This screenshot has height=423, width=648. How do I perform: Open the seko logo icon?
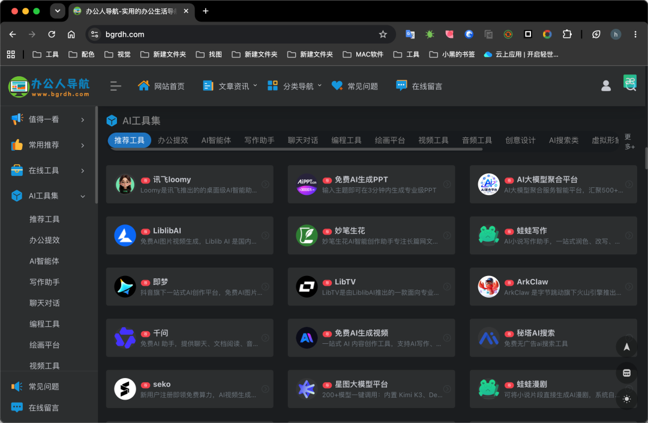[125, 389]
